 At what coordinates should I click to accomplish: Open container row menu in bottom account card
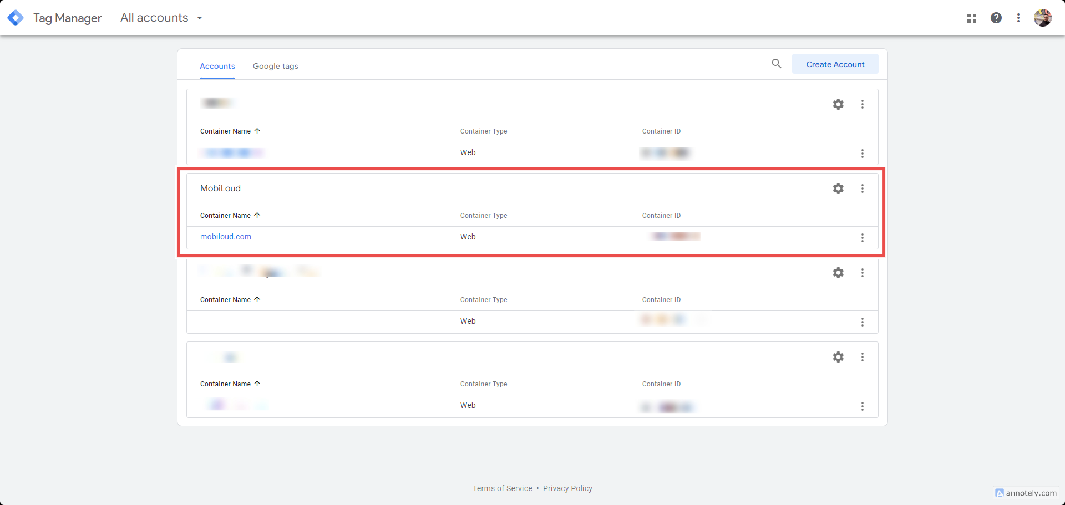click(x=863, y=406)
